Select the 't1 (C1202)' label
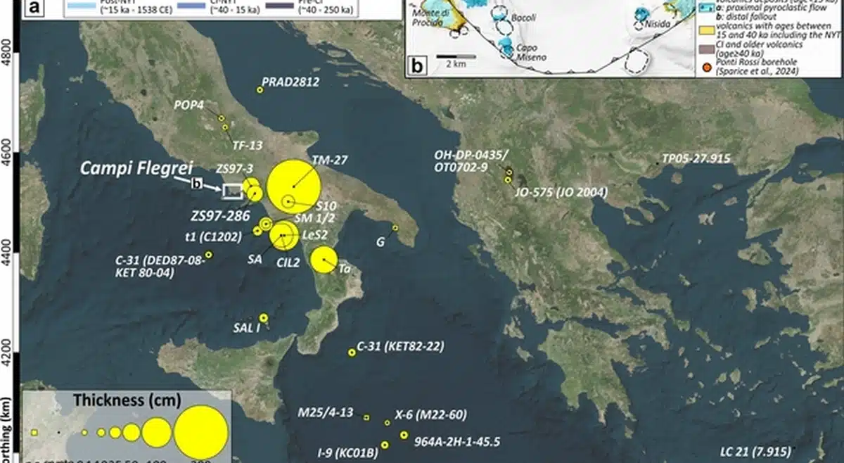844x463 pixels. point(214,236)
